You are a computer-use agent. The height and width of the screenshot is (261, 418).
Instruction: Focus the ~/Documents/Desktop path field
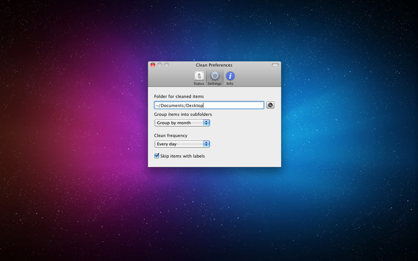(209, 105)
